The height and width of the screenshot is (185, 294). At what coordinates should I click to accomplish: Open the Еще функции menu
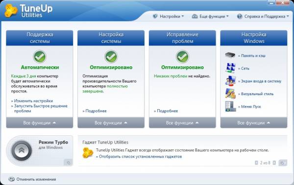coord(210,17)
